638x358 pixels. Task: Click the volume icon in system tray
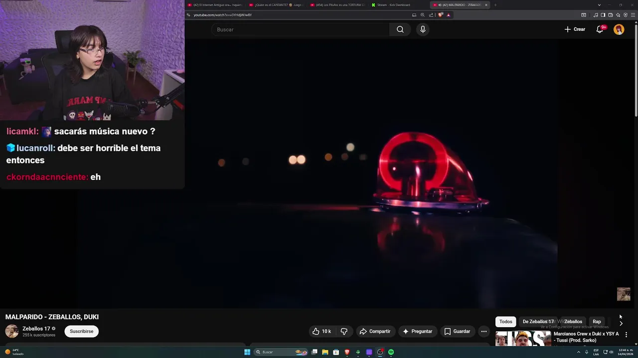(x=611, y=352)
